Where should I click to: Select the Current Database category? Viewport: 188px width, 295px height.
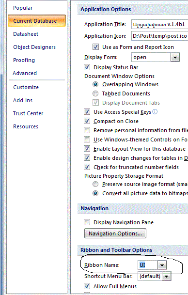37,21
